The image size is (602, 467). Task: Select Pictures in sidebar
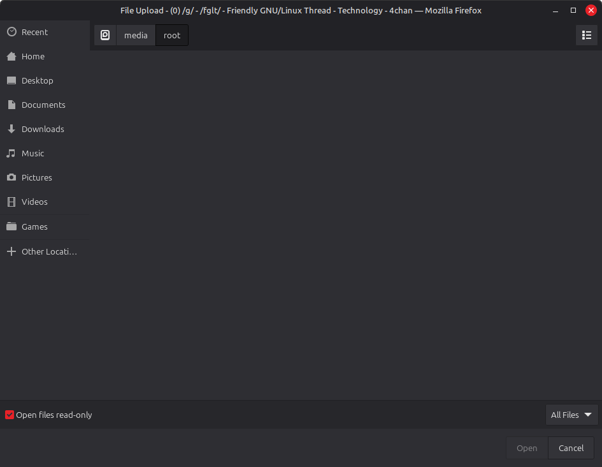click(45, 177)
